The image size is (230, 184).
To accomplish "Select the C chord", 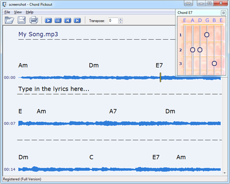I will tap(91, 157).
